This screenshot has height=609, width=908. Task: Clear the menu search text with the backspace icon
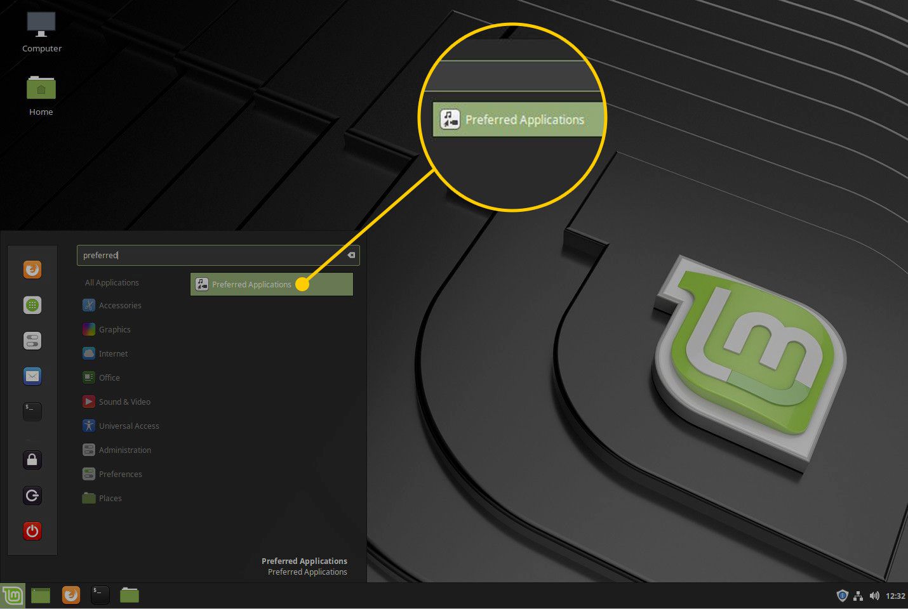click(351, 255)
